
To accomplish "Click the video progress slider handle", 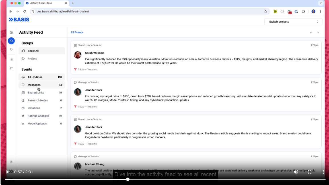I will click(128, 179).
